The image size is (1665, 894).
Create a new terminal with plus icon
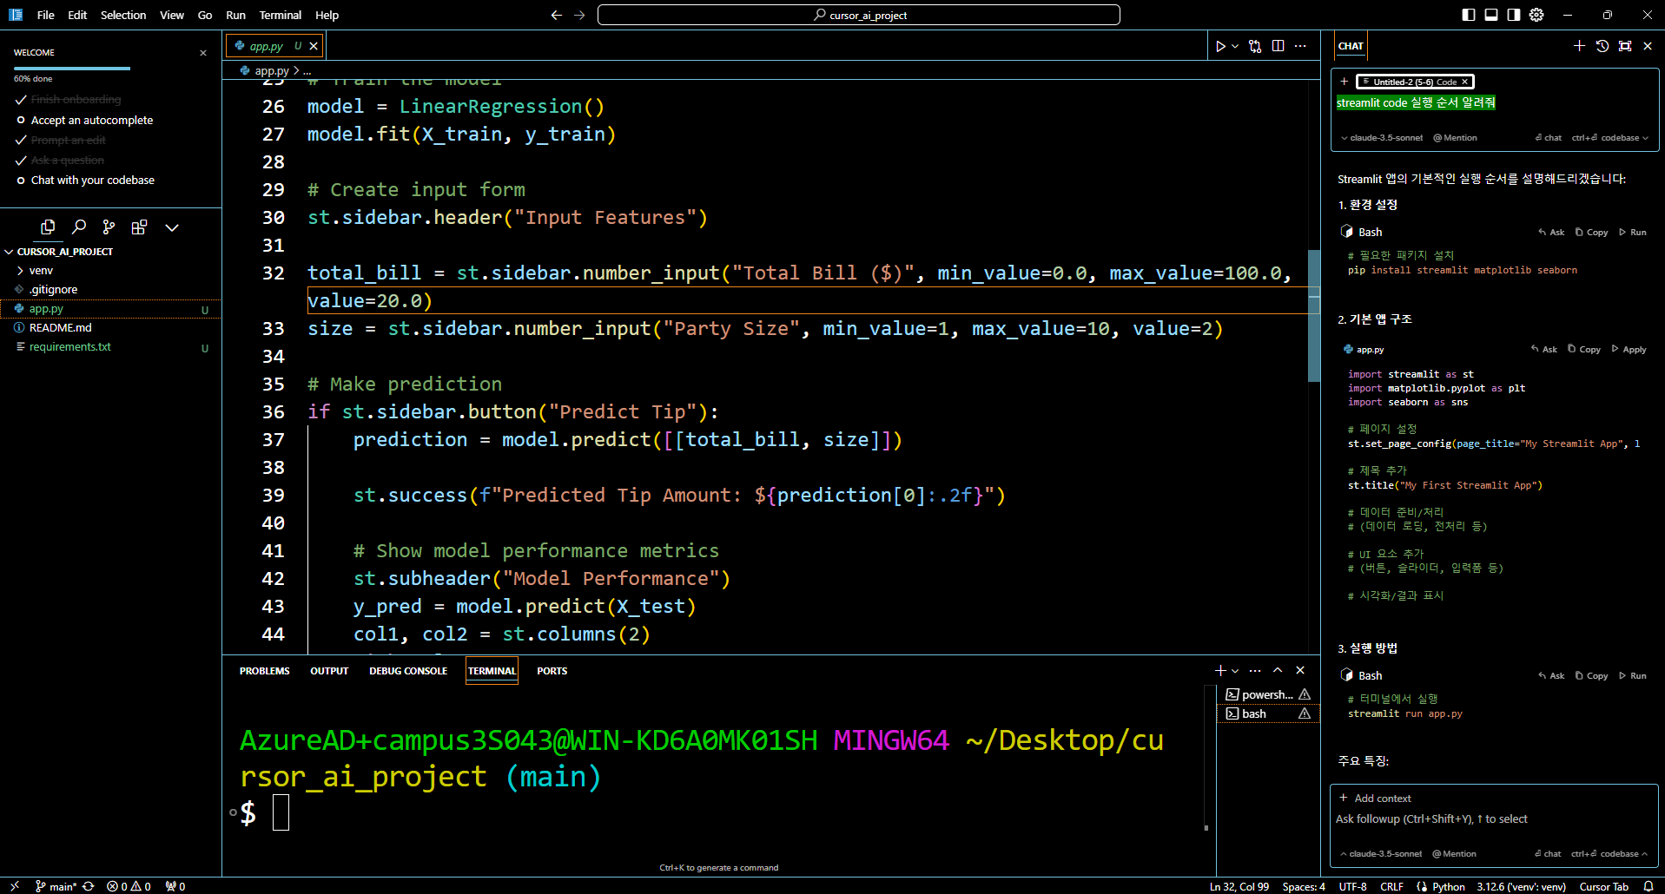tap(1220, 670)
